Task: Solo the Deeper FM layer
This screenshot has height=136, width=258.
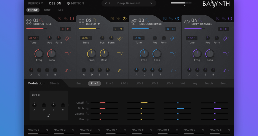Action: (115, 29)
